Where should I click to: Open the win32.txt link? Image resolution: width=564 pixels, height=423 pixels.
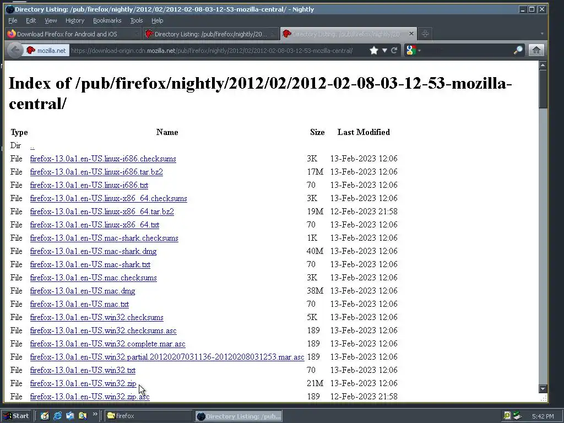[x=83, y=370]
